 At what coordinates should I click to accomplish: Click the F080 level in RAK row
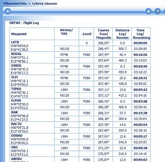[x=87, y=113]
